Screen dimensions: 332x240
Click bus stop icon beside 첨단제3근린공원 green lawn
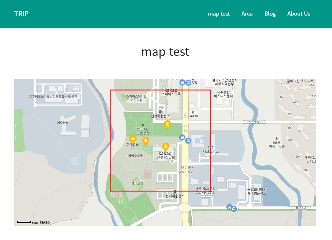pos(182,137)
